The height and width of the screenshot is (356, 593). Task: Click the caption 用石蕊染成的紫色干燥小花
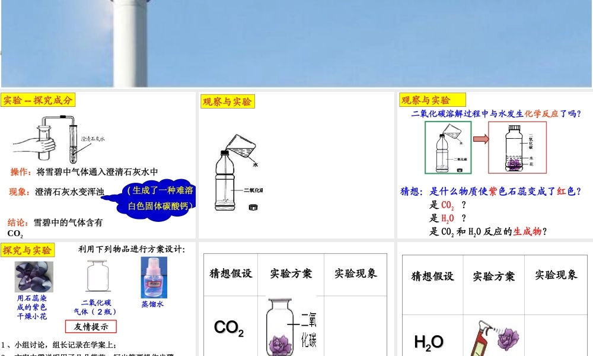pos(32,307)
